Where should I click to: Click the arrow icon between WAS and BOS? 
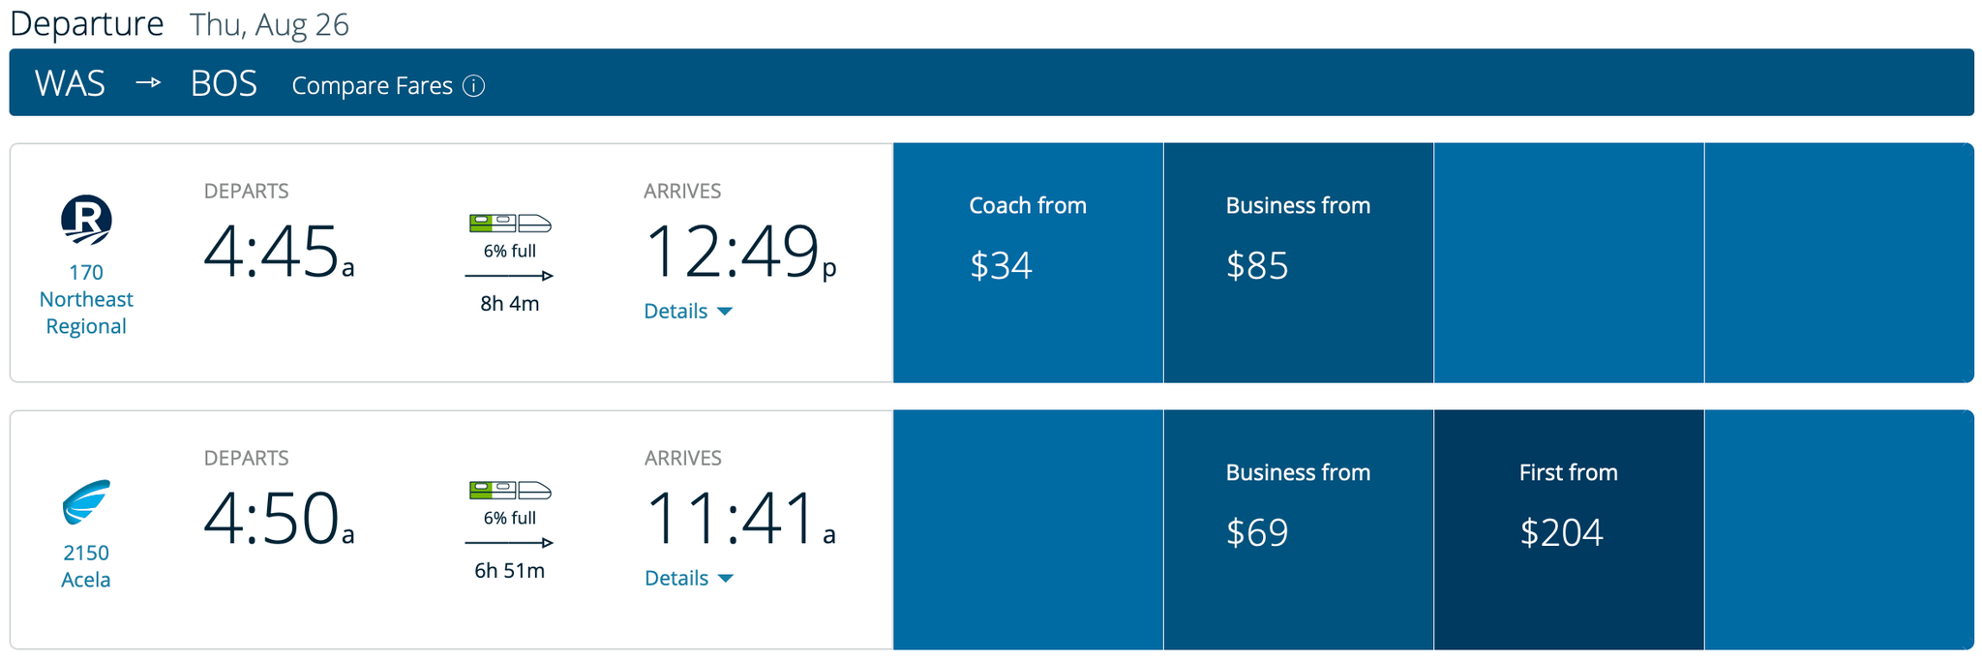tap(148, 84)
